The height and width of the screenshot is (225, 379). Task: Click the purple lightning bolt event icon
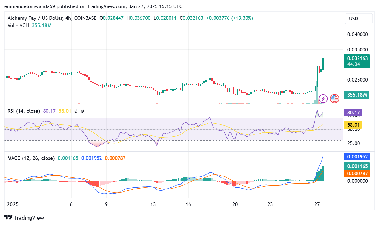323,99
